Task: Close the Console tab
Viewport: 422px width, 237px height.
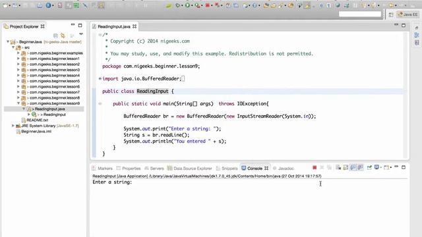Action: [266, 169]
